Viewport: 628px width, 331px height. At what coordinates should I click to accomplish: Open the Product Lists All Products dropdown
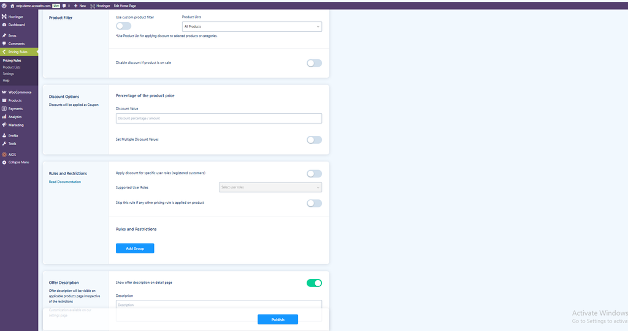(252, 26)
